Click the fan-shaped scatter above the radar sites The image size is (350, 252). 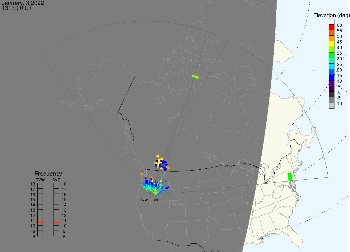155,186
